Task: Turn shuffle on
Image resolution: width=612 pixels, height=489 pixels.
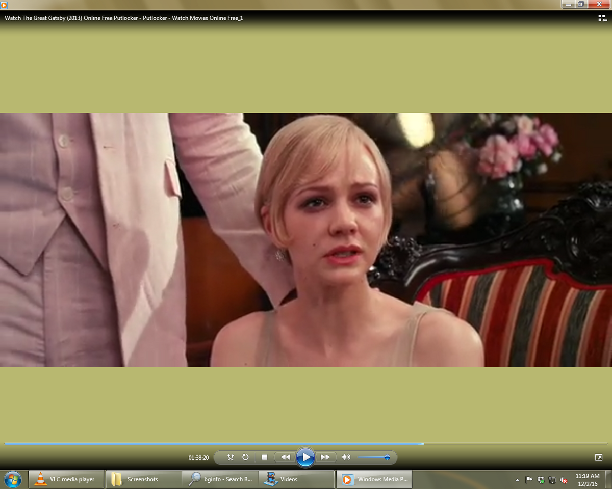Action: point(231,457)
